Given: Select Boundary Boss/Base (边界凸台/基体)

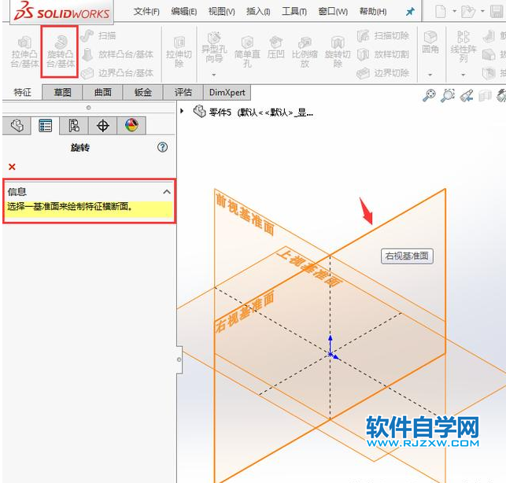Looking at the screenshot, I should (x=116, y=73).
